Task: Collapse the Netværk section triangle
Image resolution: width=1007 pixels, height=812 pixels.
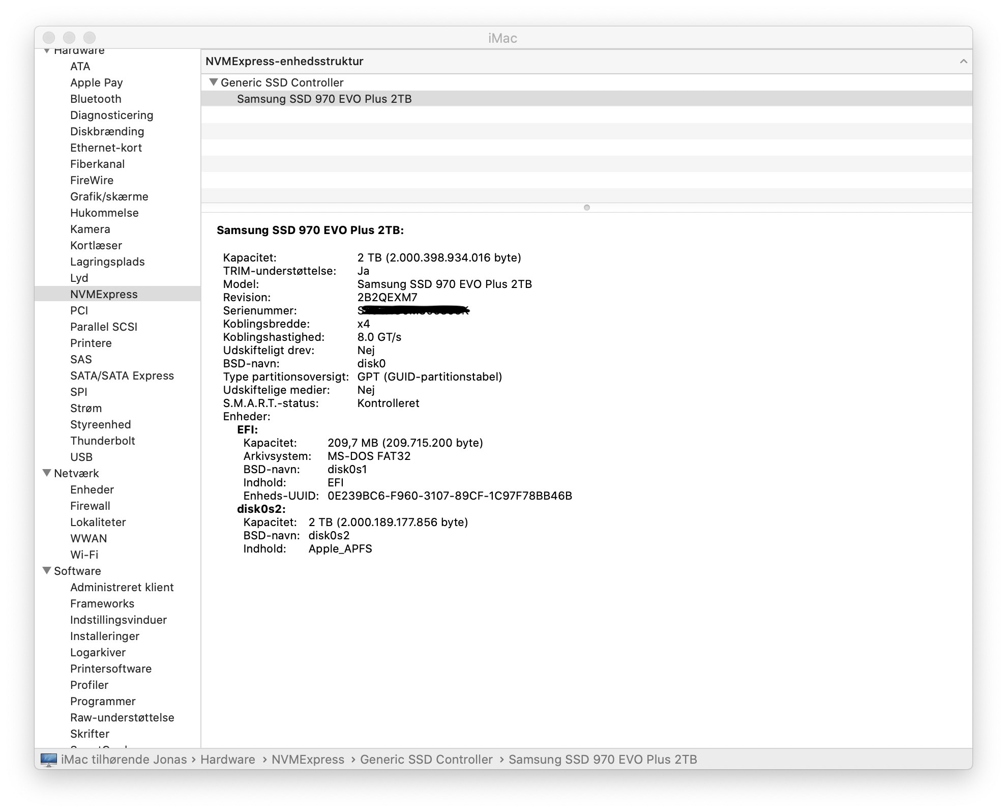Action: pyautogui.click(x=47, y=473)
